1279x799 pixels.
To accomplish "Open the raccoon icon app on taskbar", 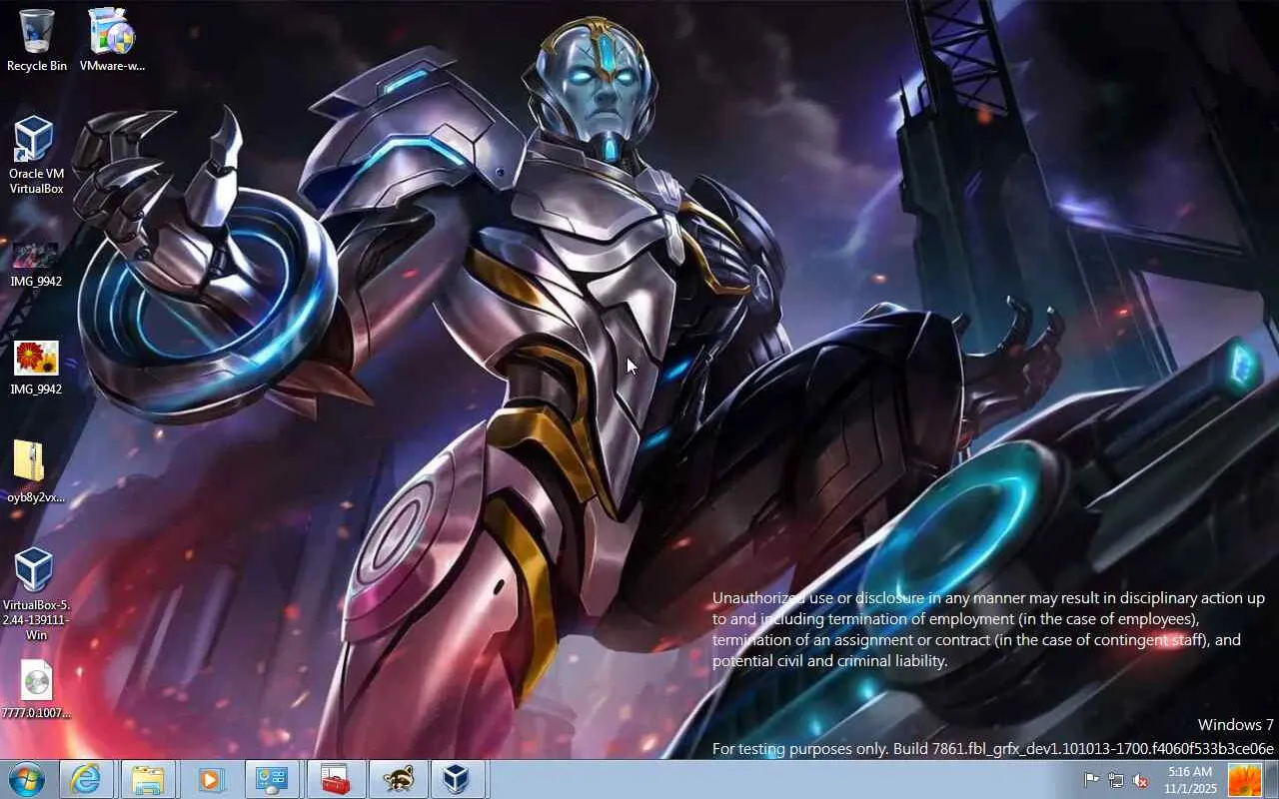I will click(398, 779).
